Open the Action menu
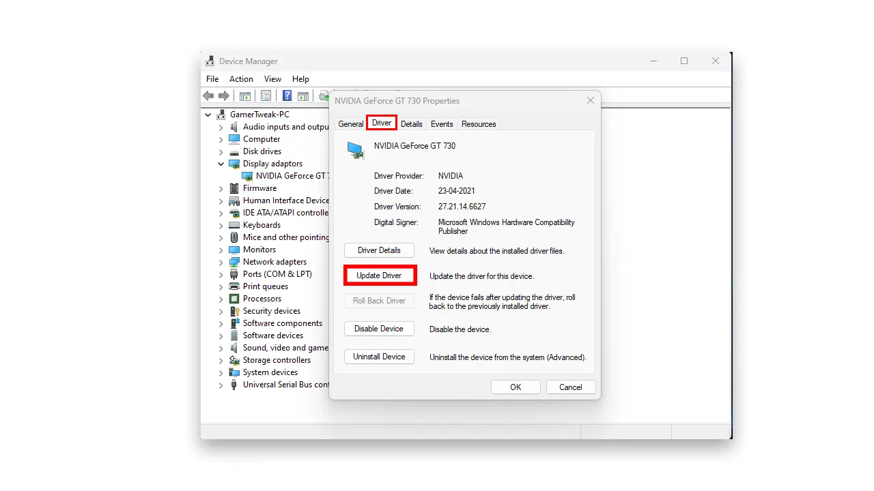The height and width of the screenshot is (491, 874). click(241, 79)
